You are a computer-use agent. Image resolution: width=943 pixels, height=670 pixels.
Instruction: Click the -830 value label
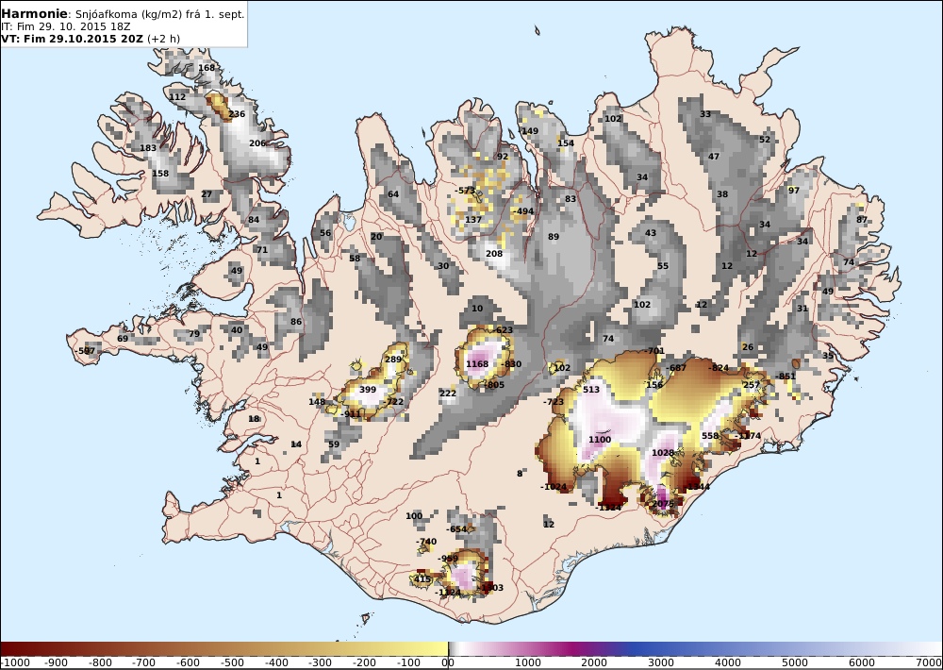click(511, 363)
